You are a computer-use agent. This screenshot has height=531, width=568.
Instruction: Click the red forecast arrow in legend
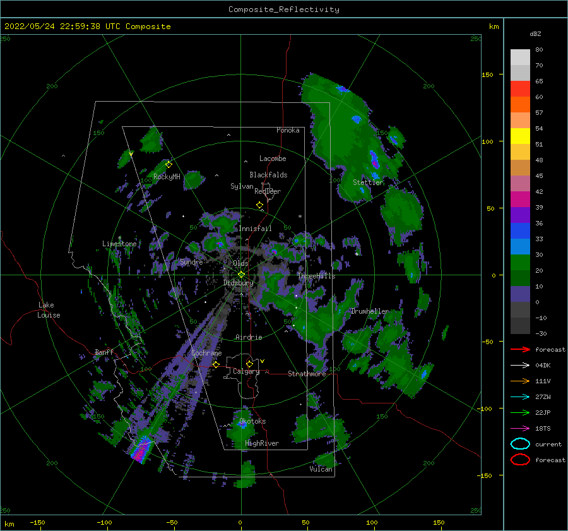[x=520, y=349]
